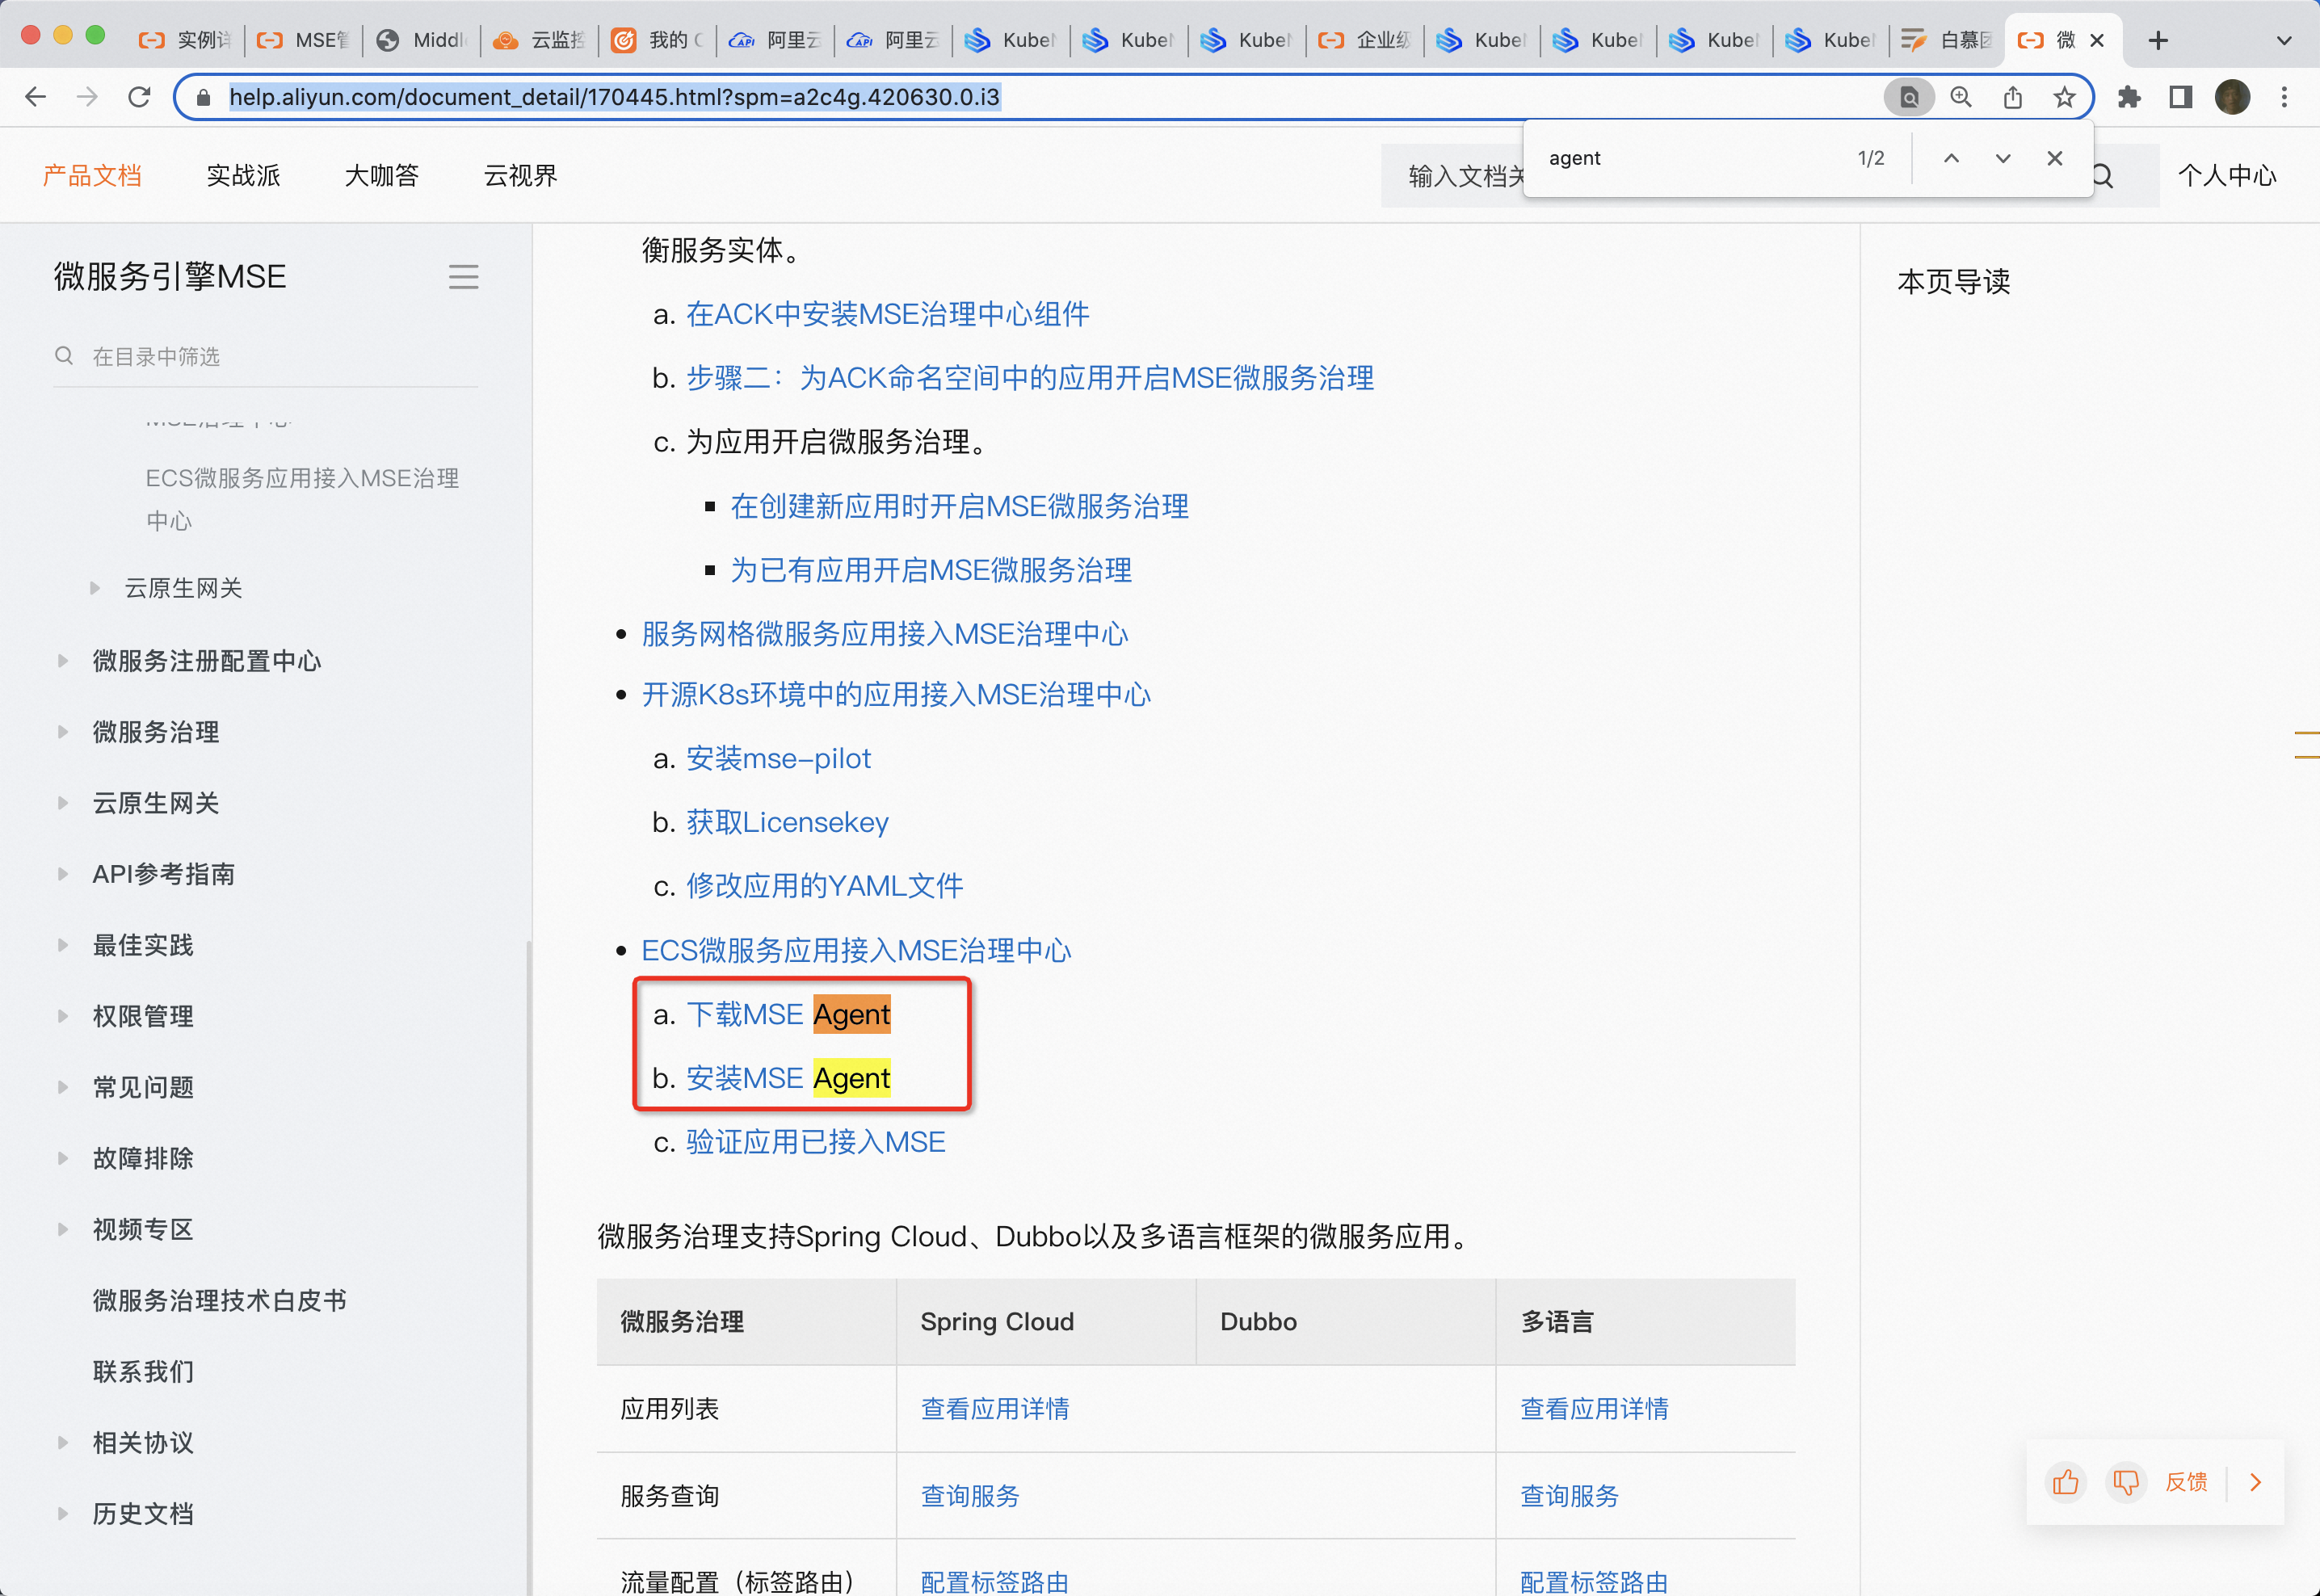2320x1596 pixels.
Task: Open the Chrome profile avatar
Action: (x=2233, y=97)
